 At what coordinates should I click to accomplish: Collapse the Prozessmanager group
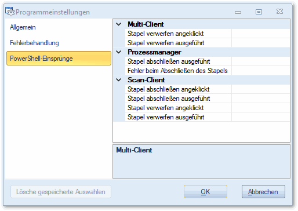pos(119,52)
